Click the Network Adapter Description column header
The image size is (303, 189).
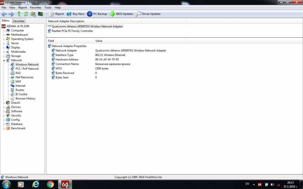[116, 21]
